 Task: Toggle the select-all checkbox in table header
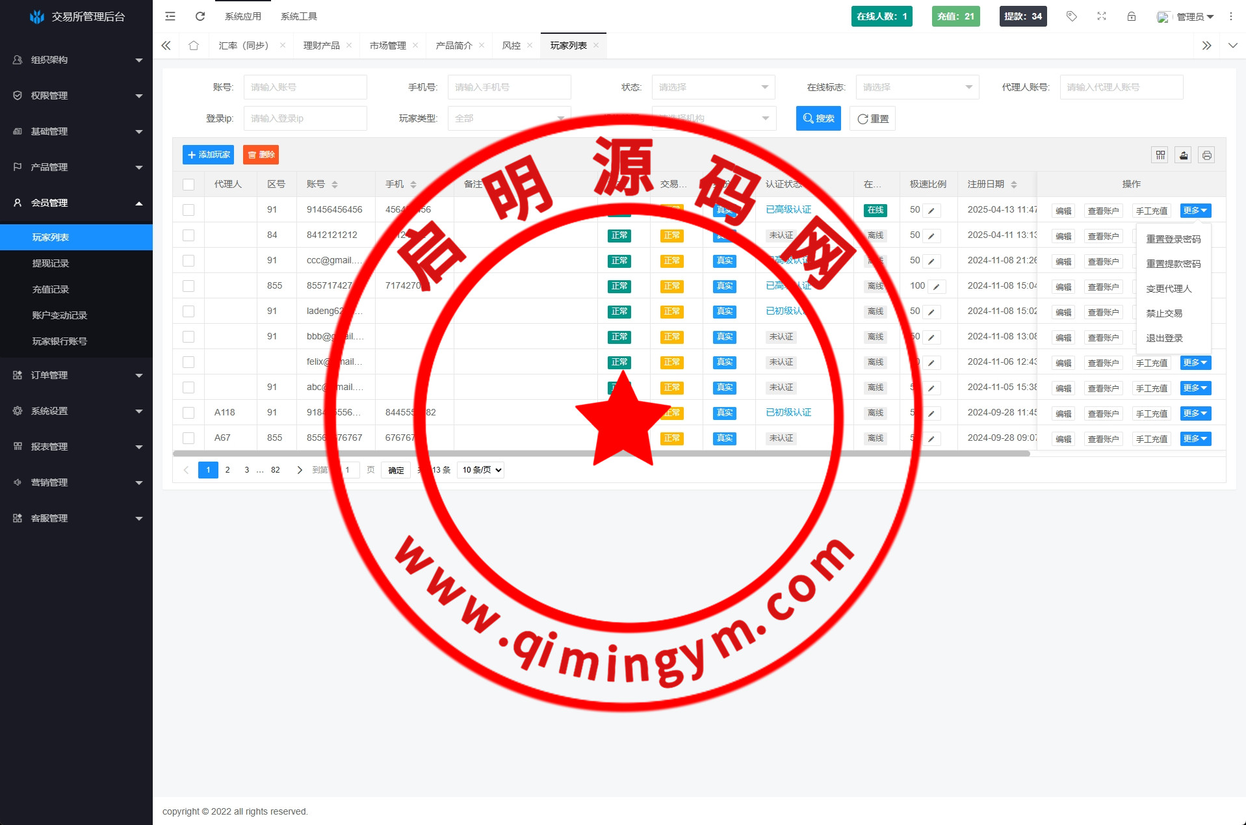[x=188, y=185]
